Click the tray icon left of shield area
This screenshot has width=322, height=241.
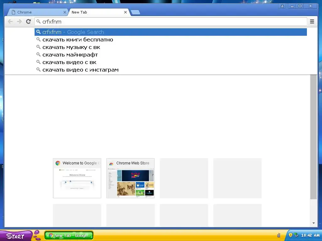click(x=279, y=235)
